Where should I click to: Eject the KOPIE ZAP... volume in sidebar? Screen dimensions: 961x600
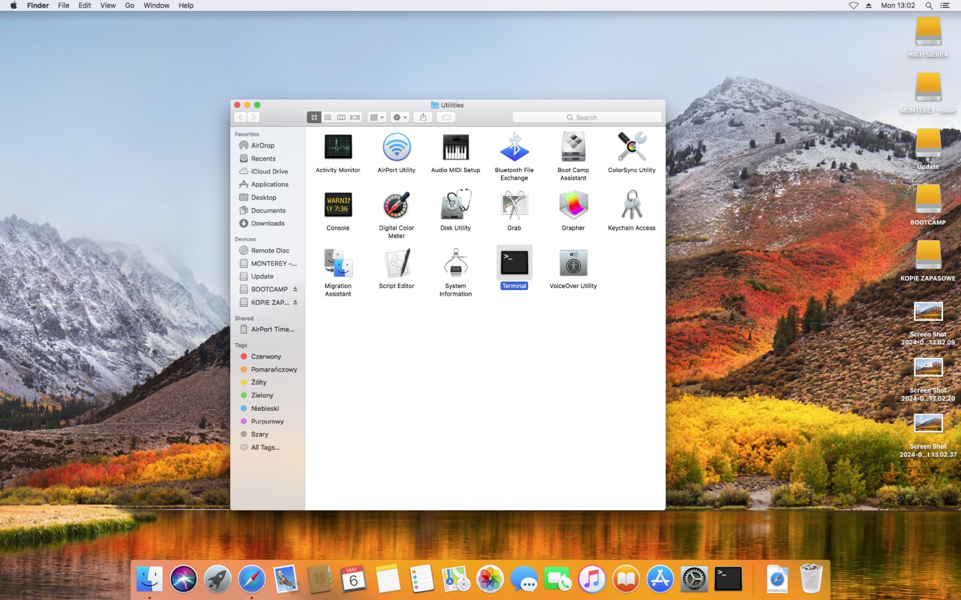(295, 302)
